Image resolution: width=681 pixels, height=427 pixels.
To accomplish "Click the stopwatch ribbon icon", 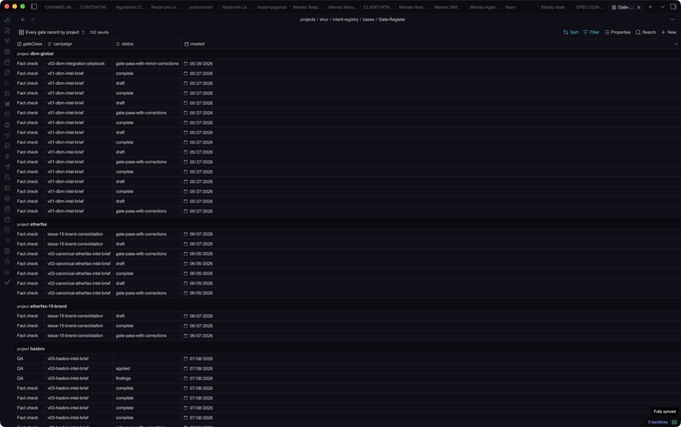I will coord(7,261).
